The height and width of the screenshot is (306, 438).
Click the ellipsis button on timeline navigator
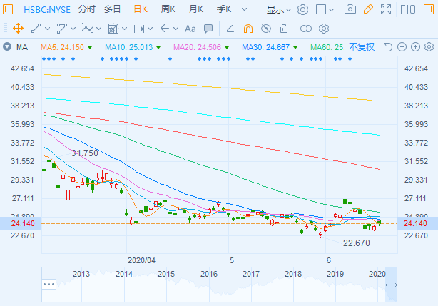49,284
